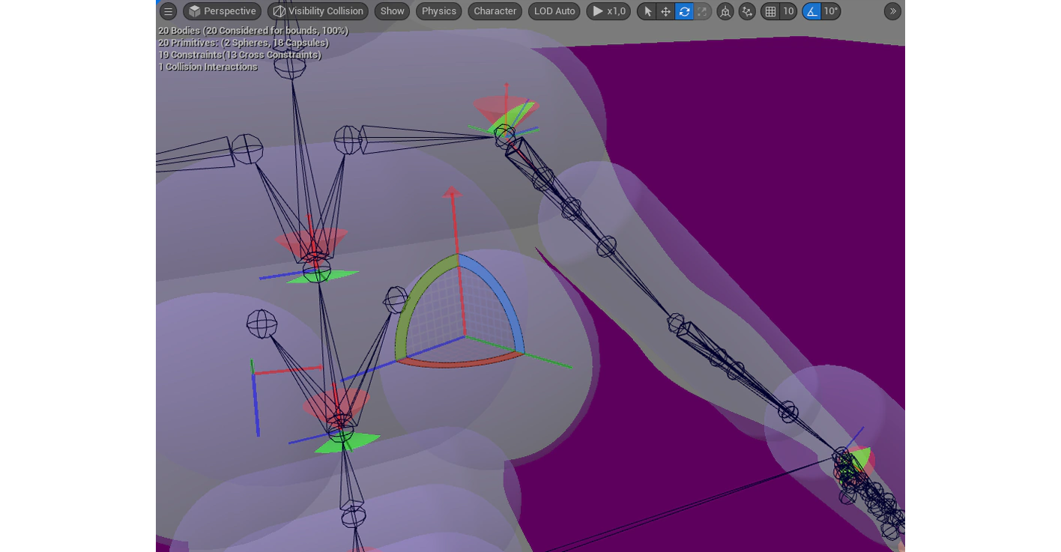1061x552 pixels.
Task: Click the '20 Bodies' statistics text
Action: click(x=253, y=31)
